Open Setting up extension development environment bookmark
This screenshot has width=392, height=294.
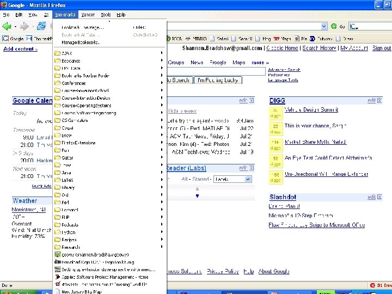click(x=109, y=269)
